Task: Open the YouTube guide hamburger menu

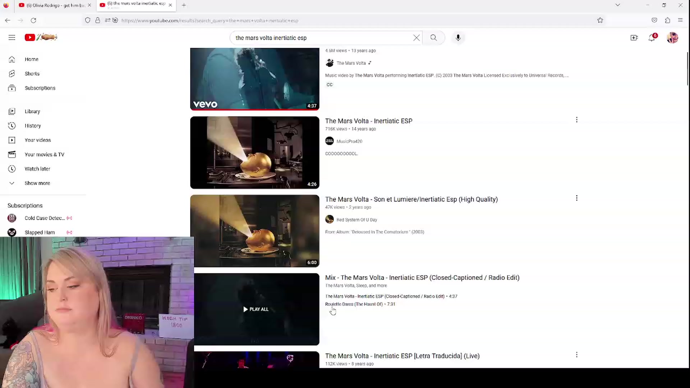Action: (12, 37)
